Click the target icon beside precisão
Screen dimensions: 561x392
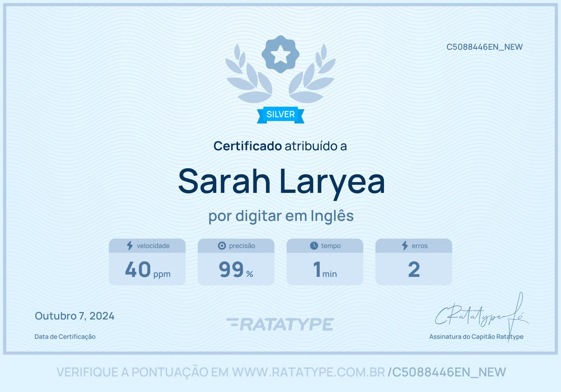(x=222, y=246)
